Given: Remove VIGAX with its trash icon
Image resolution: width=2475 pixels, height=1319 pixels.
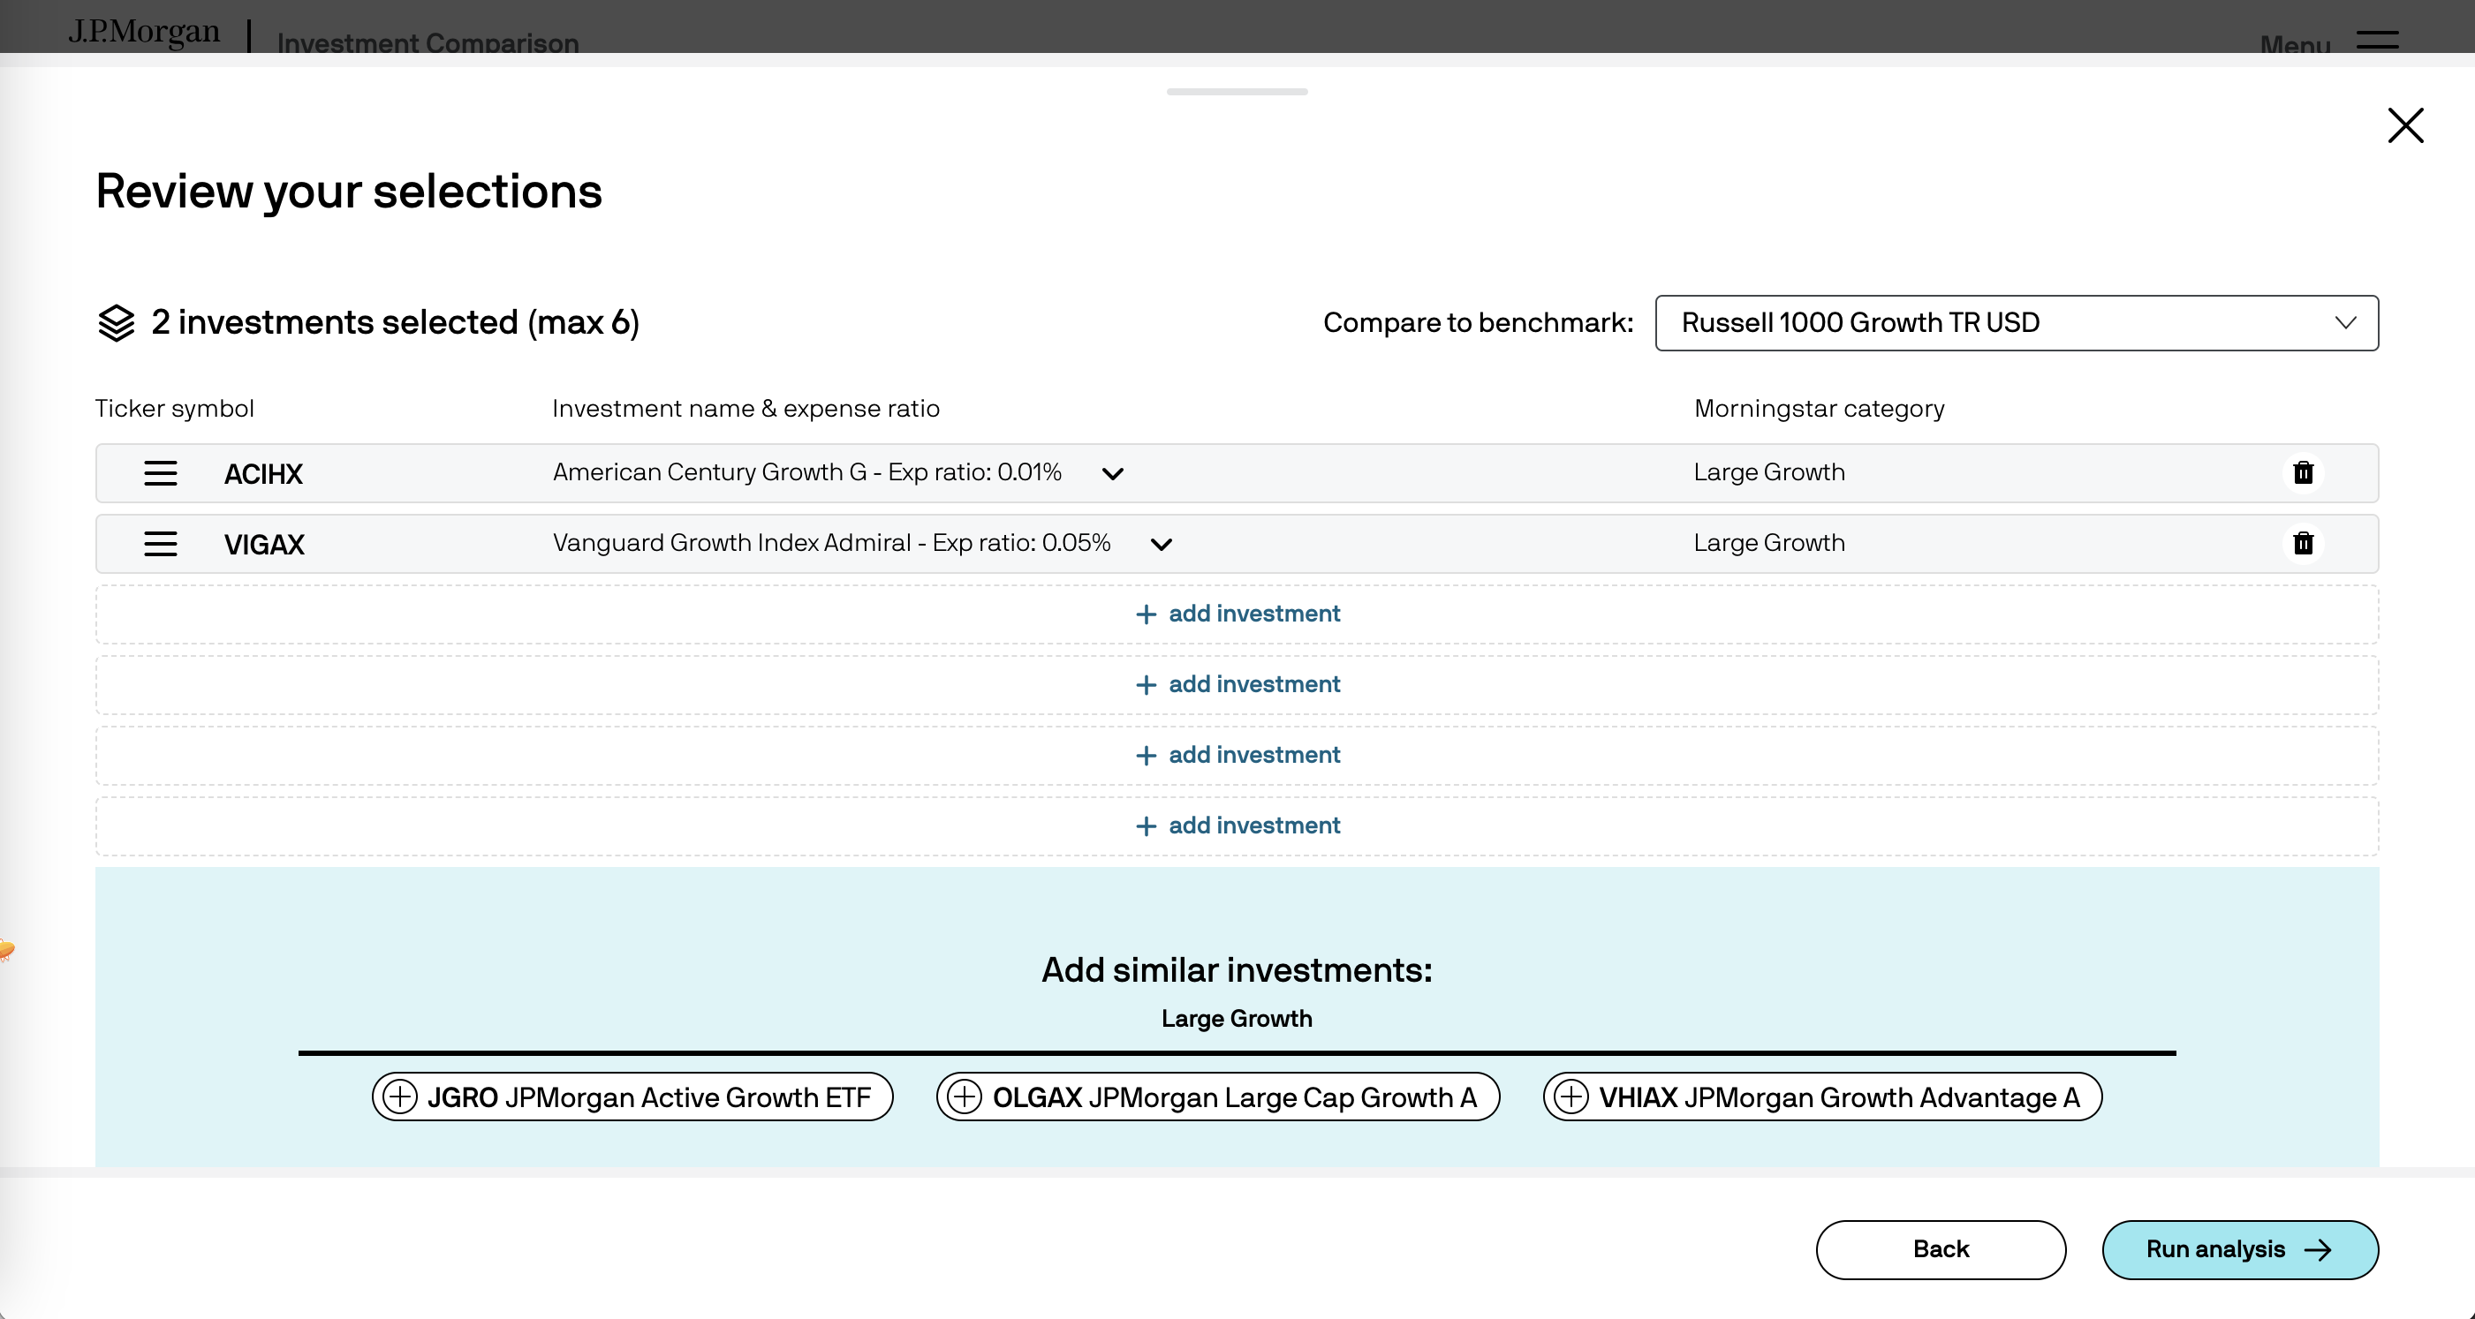Looking at the screenshot, I should point(2303,544).
